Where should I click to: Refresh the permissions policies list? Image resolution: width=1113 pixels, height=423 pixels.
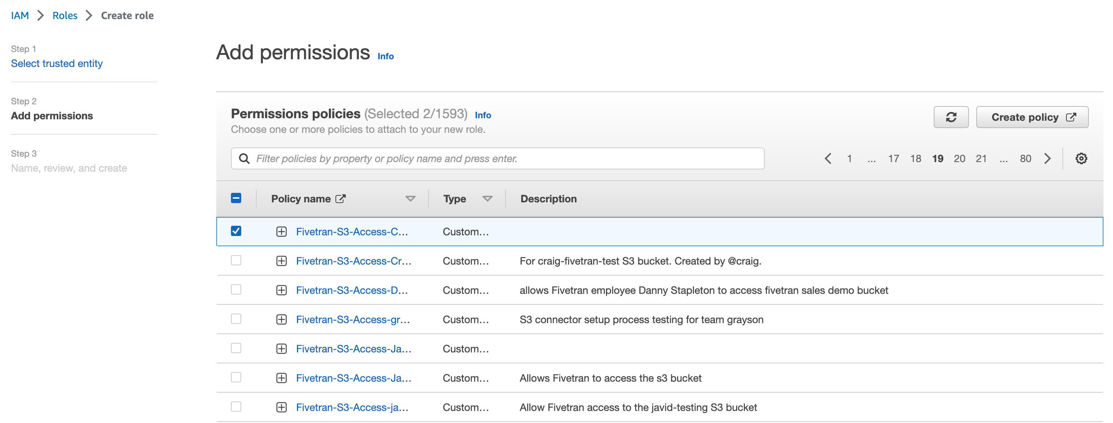951,117
